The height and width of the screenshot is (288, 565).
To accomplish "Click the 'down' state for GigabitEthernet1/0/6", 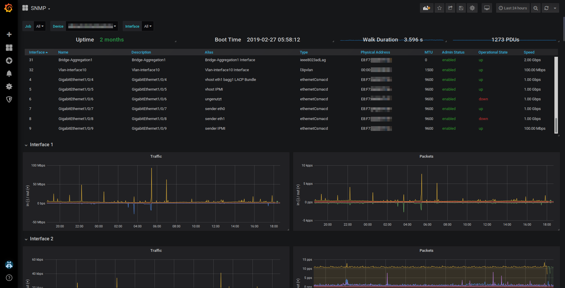I will coord(483,99).
